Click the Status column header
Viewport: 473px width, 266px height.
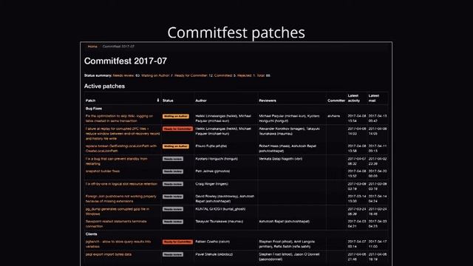(x=168, y=100)
